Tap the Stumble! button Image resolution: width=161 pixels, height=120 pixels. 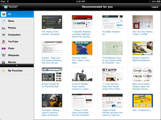pos(10,7)
